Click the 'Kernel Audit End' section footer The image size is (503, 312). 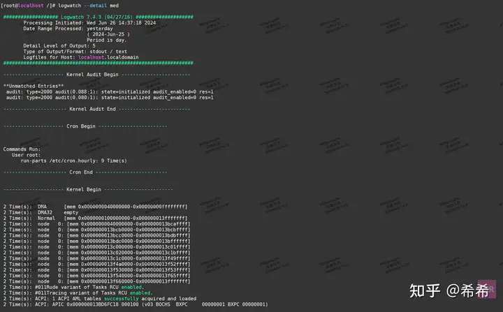tap(96, 109)
